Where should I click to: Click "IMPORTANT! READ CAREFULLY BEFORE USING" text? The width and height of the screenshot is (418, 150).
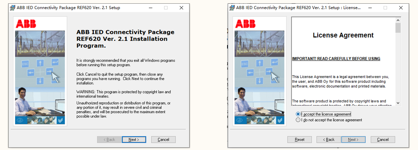(x=336, y=59)
